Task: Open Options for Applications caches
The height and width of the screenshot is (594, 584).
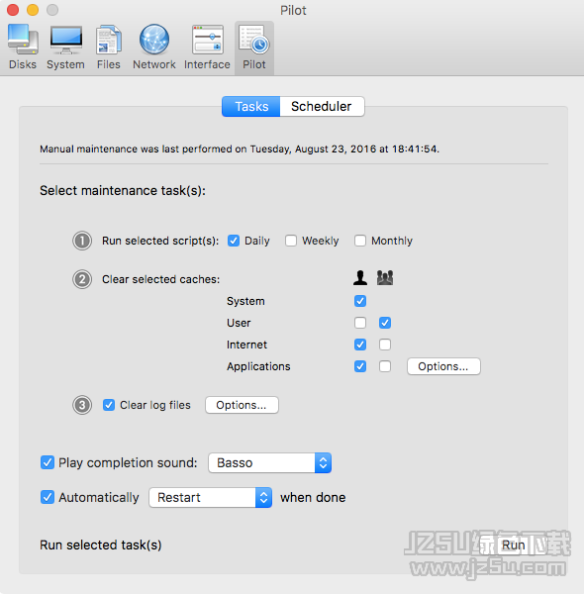Action: (x=443, y=366)
